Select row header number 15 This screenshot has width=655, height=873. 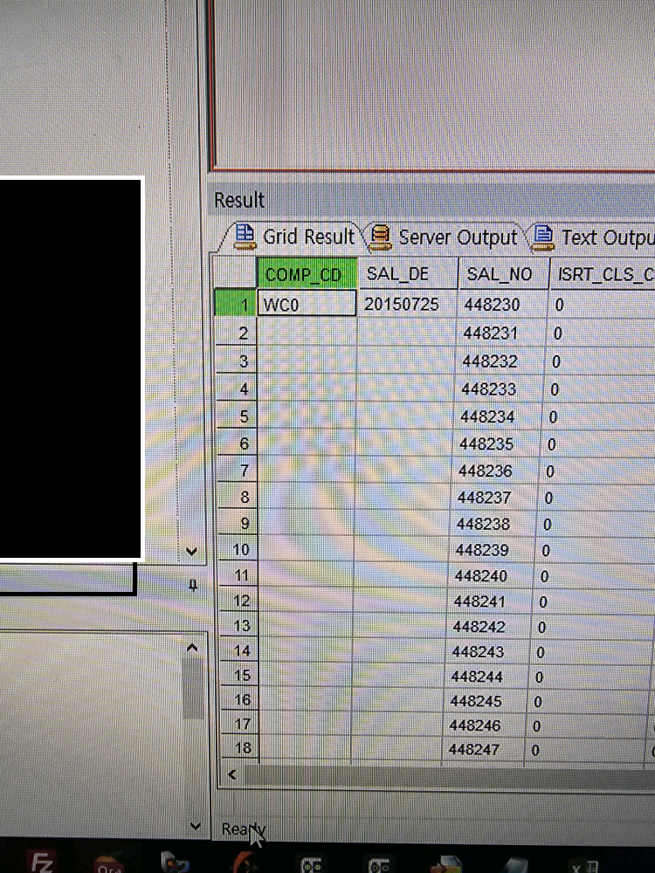[x=240, y=676]
